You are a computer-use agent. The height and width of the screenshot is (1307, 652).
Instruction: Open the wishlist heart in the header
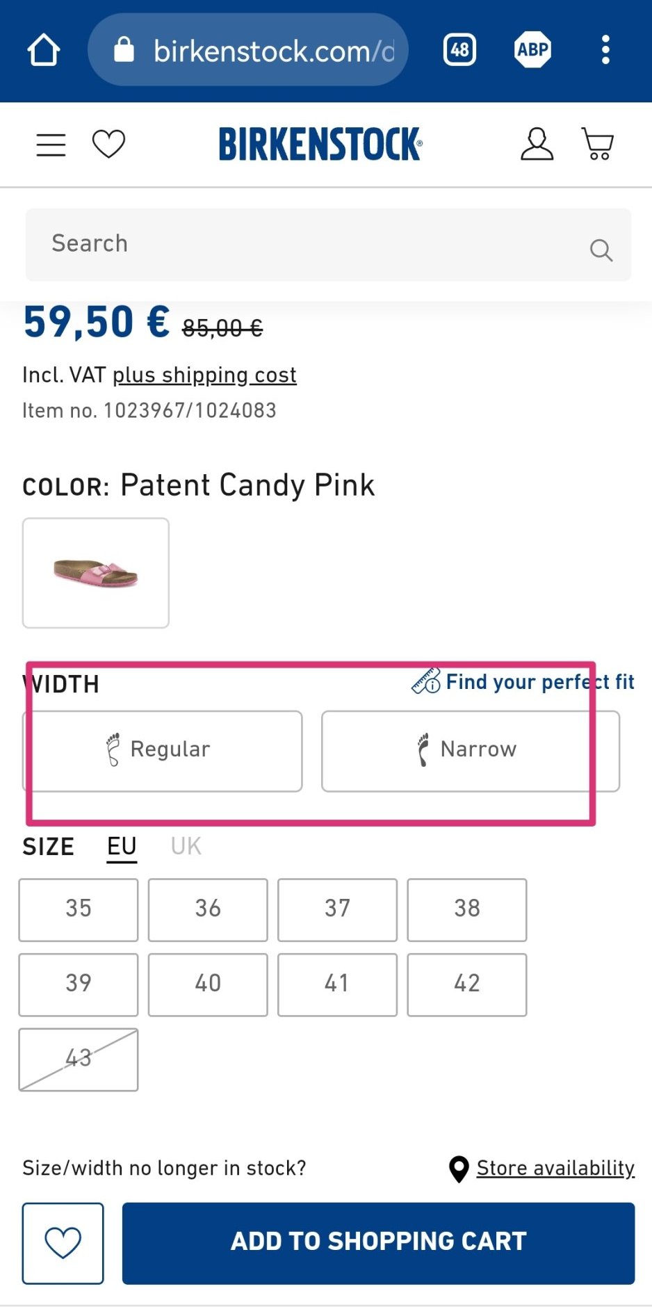tap(108, 145)
